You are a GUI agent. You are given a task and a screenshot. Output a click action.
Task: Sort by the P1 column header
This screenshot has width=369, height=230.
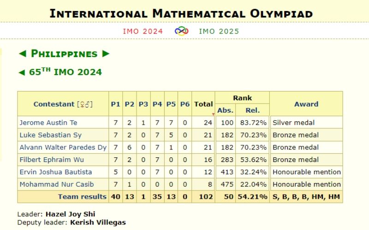(x=115, y=104)
